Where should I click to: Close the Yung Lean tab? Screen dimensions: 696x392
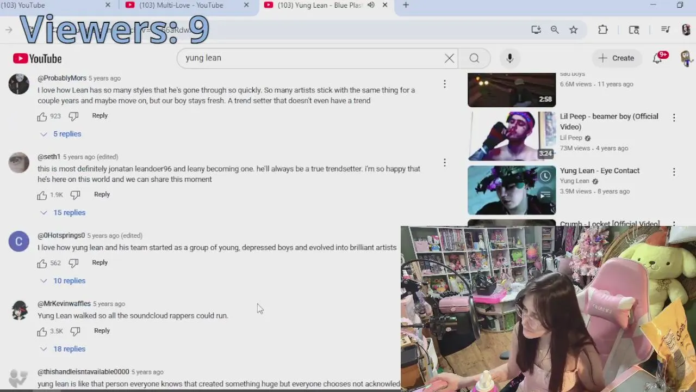(385, 5)
